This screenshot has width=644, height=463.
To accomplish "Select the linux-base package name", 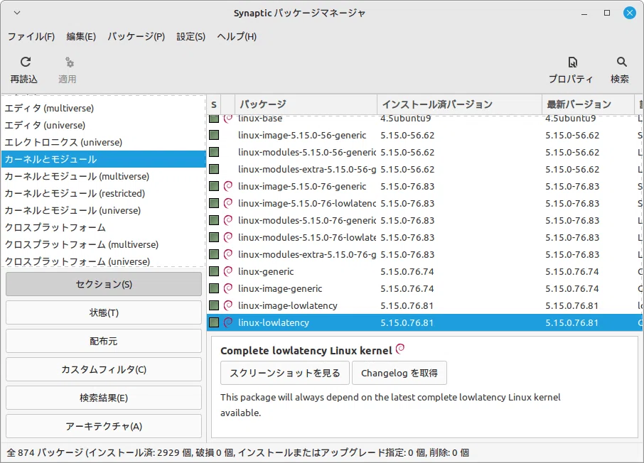I will pyautogui.click(x=260, y=119).
